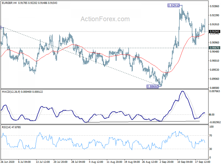Click the MACD 0.00 zero level value
Image resolution: width=221 pixels, height=165 pixels.
pyautogui.click(x=212, y=115)
